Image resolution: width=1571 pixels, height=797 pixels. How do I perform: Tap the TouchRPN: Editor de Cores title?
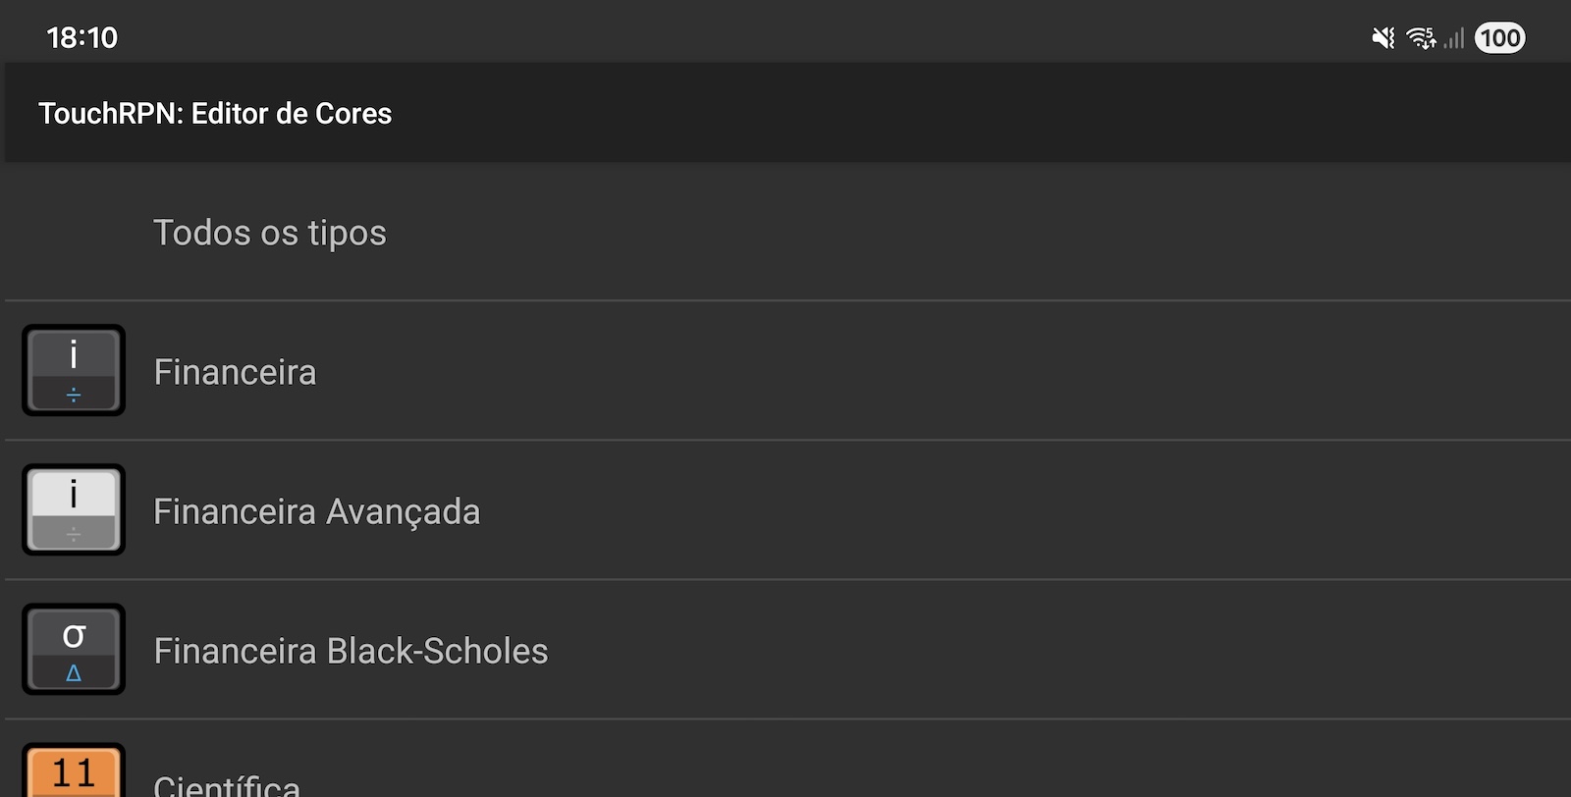tap(215, 114)
